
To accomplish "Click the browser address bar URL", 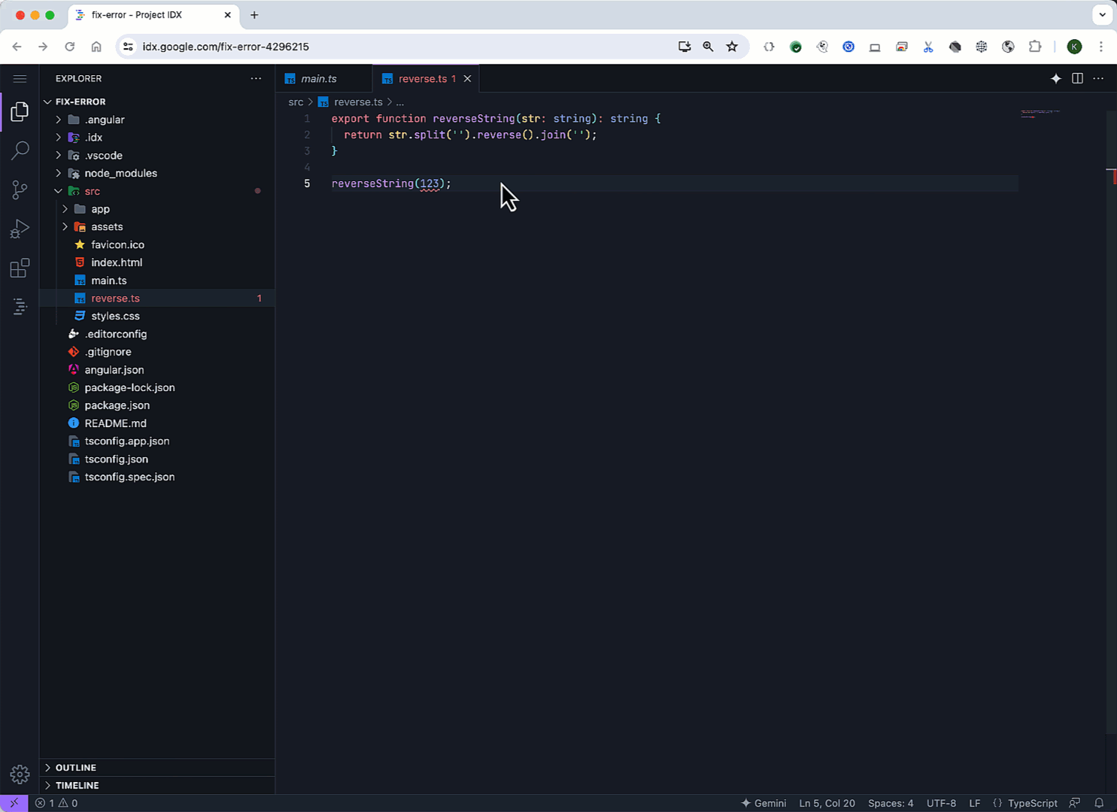I will (226, 47).
